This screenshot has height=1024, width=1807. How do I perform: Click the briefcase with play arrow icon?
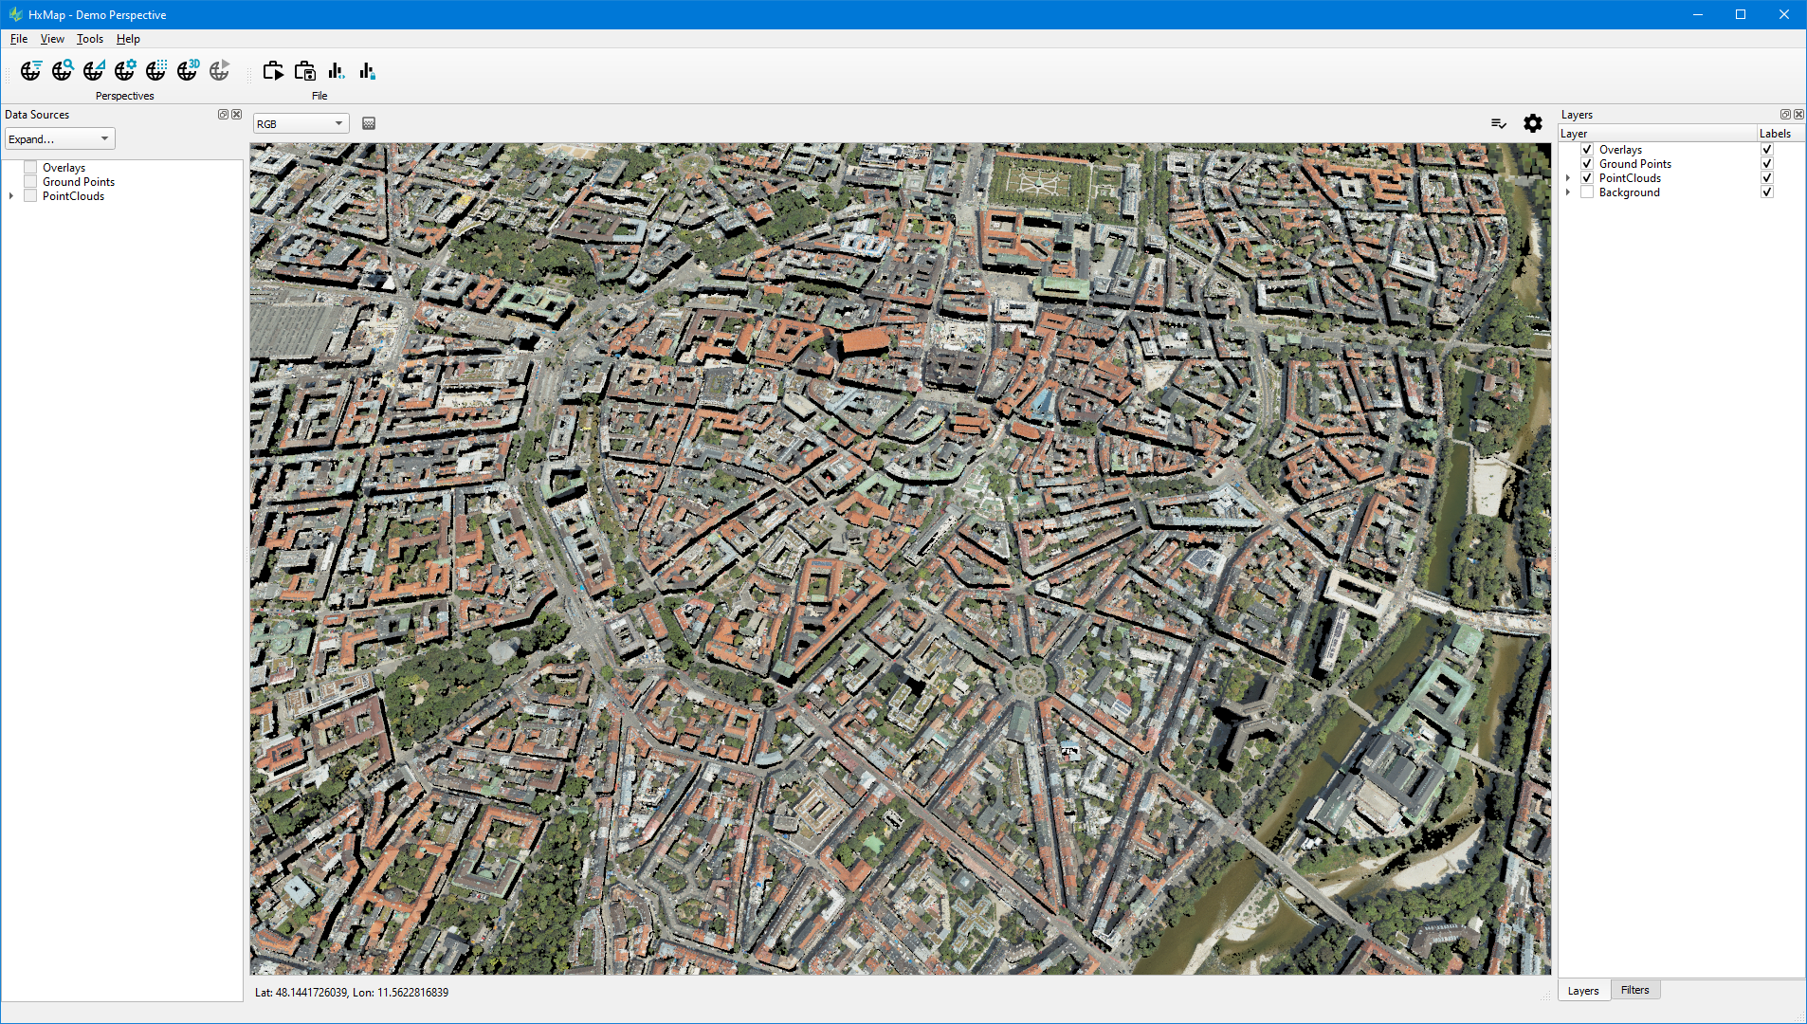[273, 71]
